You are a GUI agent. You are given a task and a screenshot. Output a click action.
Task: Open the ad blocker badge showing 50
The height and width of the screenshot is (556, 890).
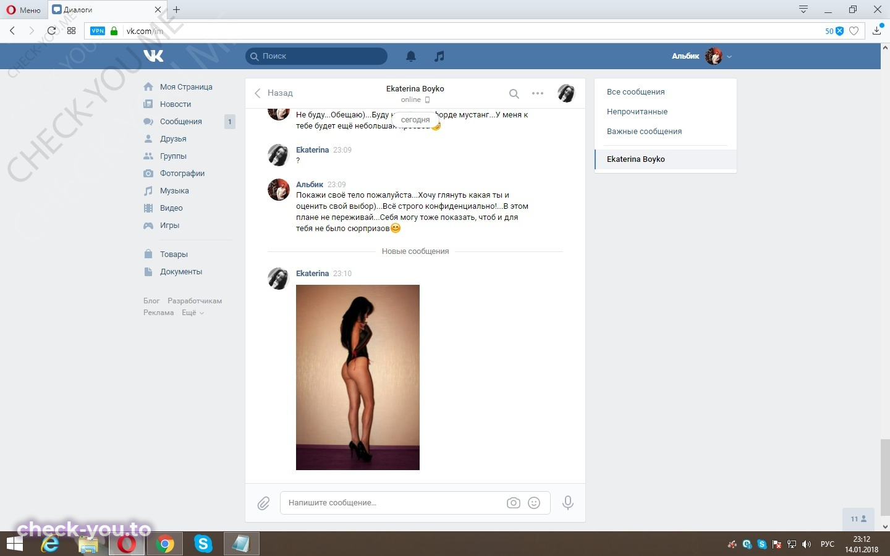834,31
